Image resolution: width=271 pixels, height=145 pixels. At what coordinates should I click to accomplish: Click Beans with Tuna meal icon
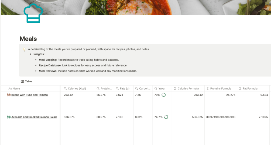(9, 95)
